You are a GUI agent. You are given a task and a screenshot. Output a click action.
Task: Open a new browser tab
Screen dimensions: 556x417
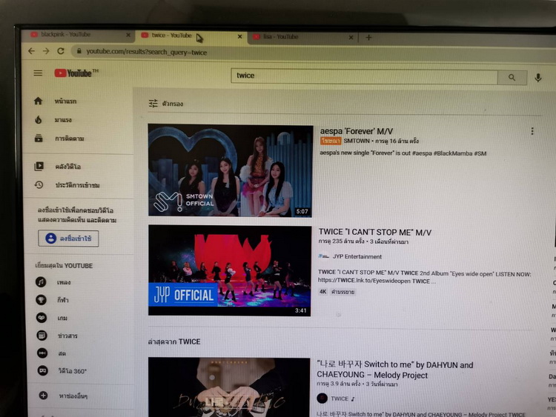pyautogui.click(x=368, y=37)
